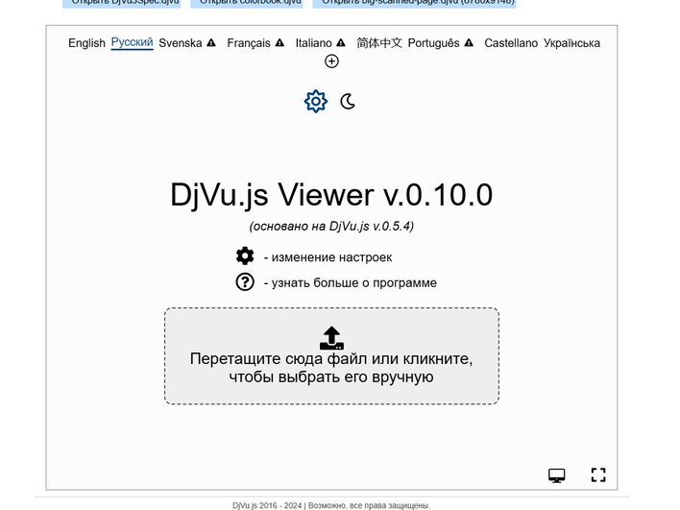680x510 pixels.
Task: Click warning icon next to Italiano
Action: click(x=341, y=43)
